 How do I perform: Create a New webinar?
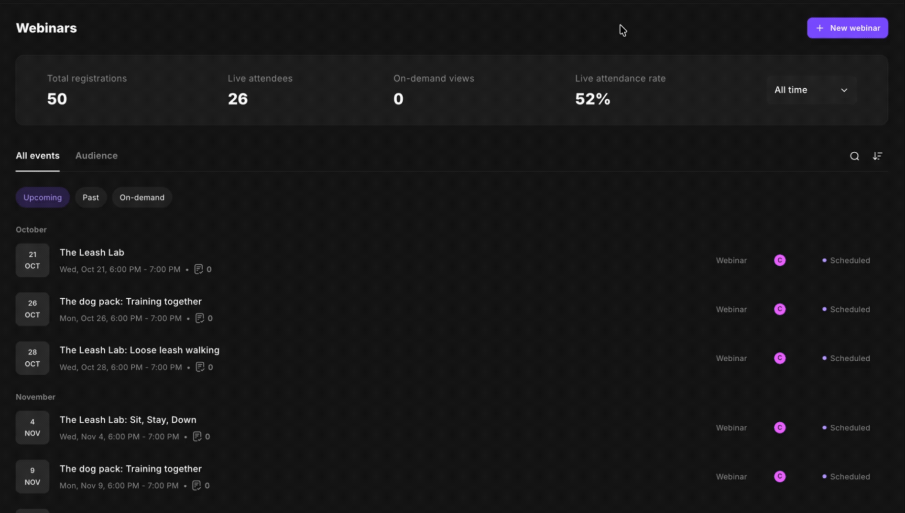pyautogui.click(x=848, y=28)
